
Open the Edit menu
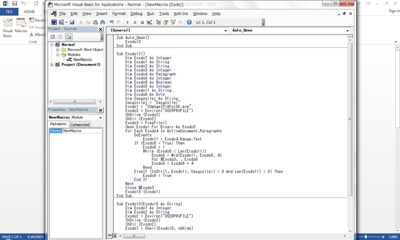pos(74,14)
